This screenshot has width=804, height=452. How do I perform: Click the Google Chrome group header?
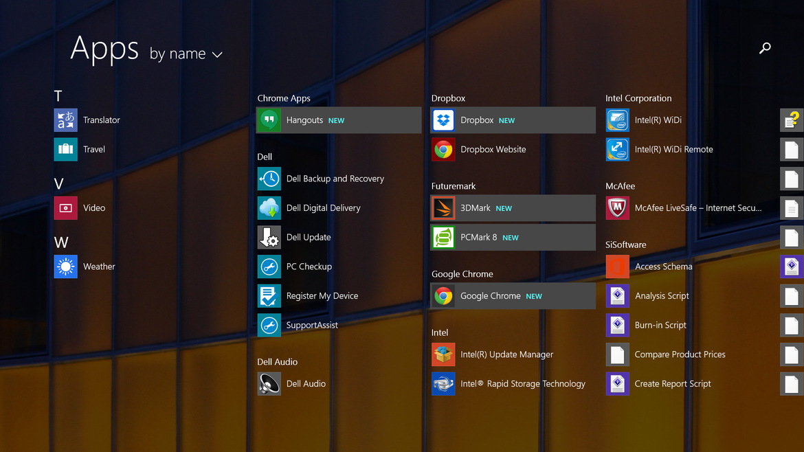tap(462, 274)
